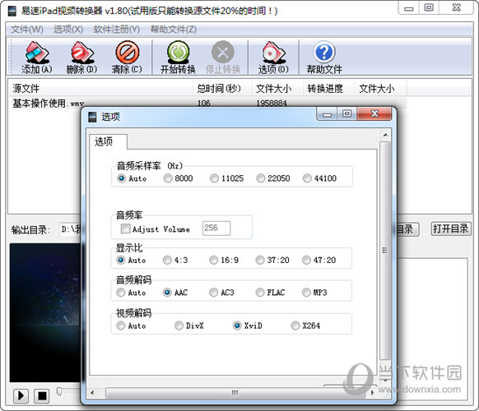Open the 软件注册(Y) menu

pyautogui.click(x=116, y=30)
